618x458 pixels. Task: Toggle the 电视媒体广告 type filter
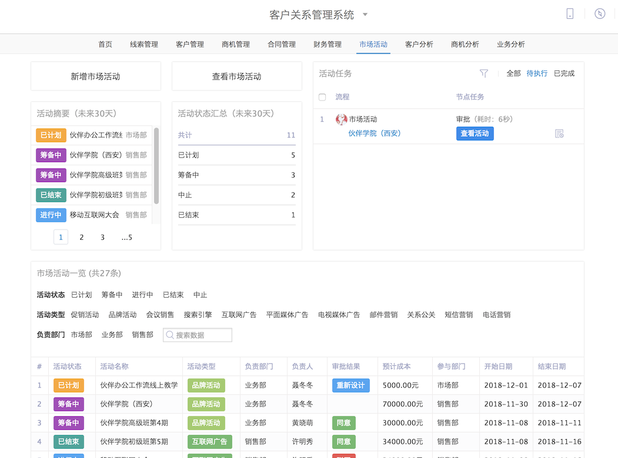point(339,315)
